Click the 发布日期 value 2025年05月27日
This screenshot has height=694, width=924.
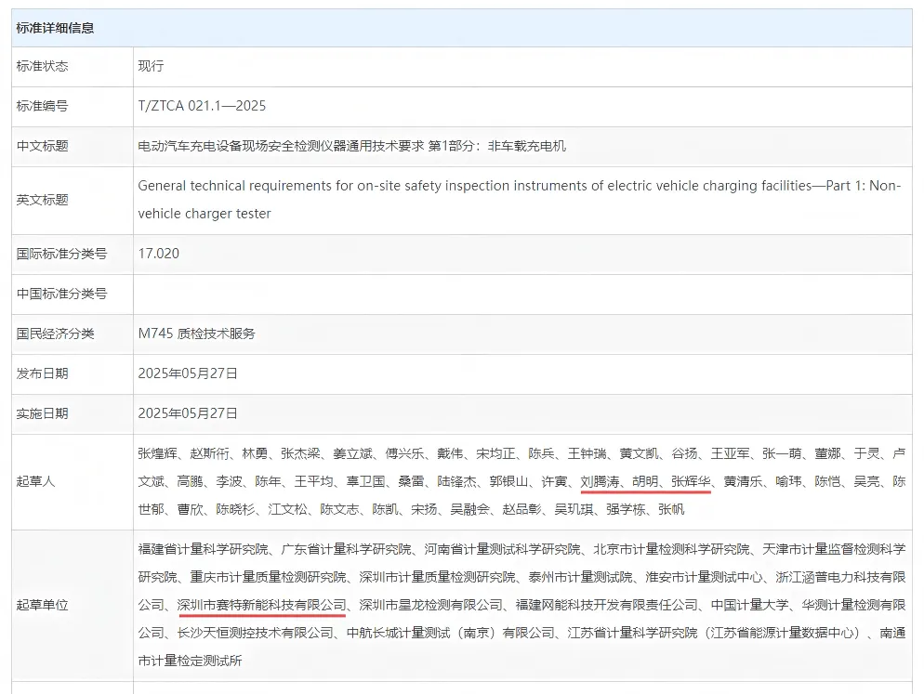(188, 373)
